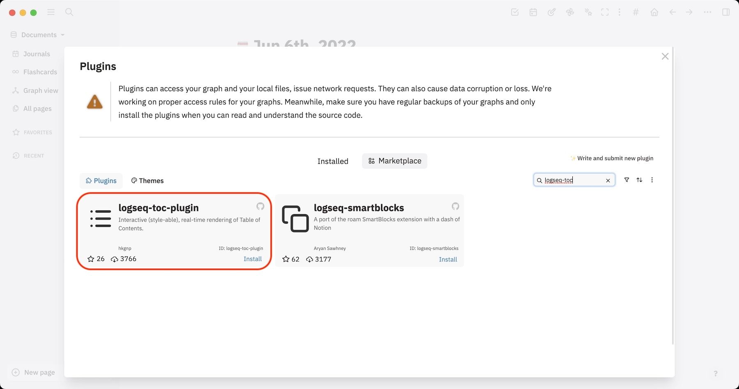The image size is (739, 389).
Task: Toggle the right sidebar panel icon
Action: coord(726,12)
